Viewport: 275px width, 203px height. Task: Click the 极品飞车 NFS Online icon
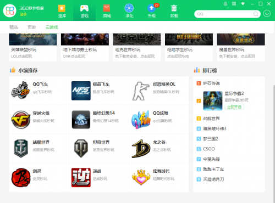(81, 91)
